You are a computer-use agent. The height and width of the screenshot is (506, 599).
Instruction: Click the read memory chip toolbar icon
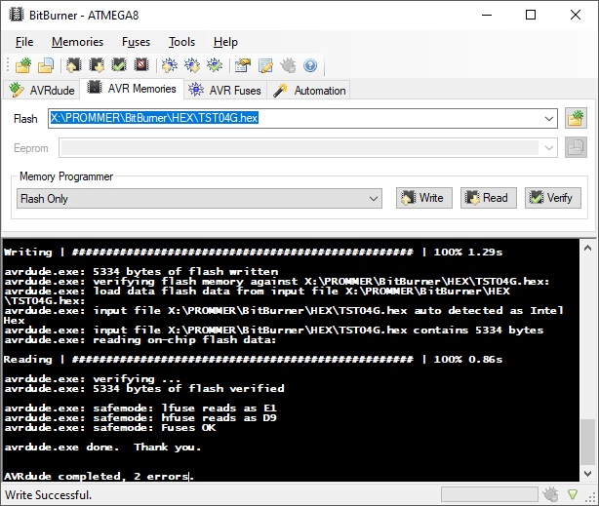(x=97, y=65)
